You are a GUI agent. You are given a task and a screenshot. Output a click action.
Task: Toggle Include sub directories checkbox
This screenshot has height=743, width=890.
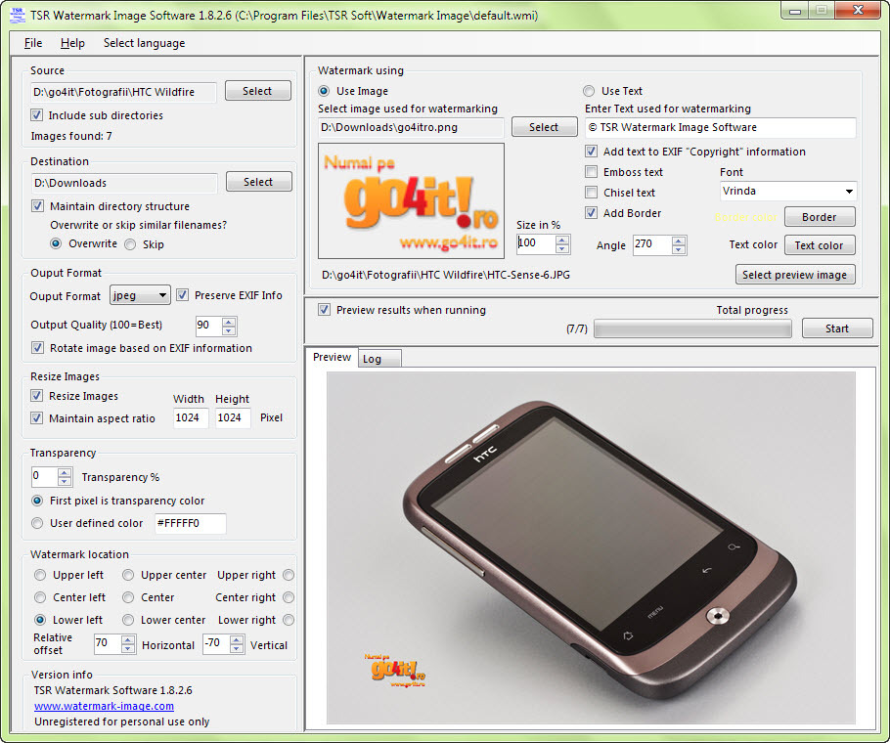(37, 115)
